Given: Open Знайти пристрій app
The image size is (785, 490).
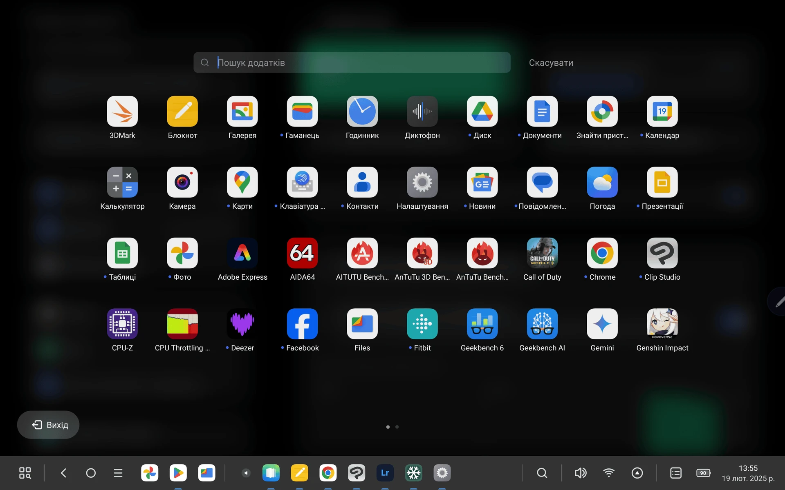Looking at the screenshot, I should [602, 111].
